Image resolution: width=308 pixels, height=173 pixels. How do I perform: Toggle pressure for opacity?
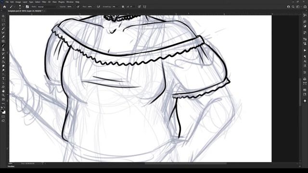pyautogui.click(x=78, y=7)
